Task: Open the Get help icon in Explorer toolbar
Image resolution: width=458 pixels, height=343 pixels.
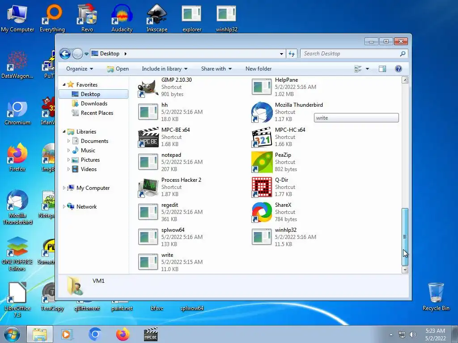Action: (398, 68)
